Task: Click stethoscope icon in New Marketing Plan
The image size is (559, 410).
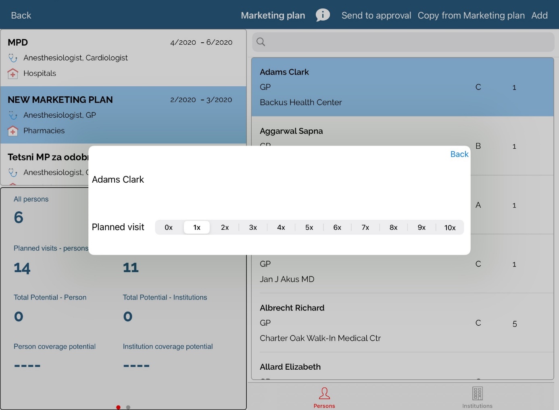Action: pyautogui.click(x=13, y=116)
